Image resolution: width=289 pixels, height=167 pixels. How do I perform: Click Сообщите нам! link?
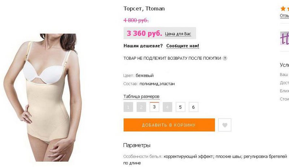[183, 46]
